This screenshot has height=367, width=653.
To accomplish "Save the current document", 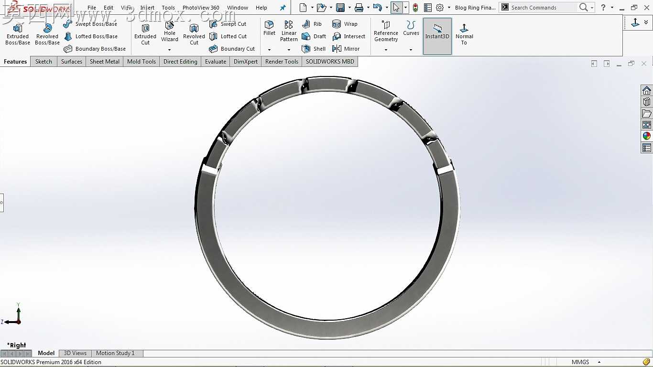I will tap(340, 8).
